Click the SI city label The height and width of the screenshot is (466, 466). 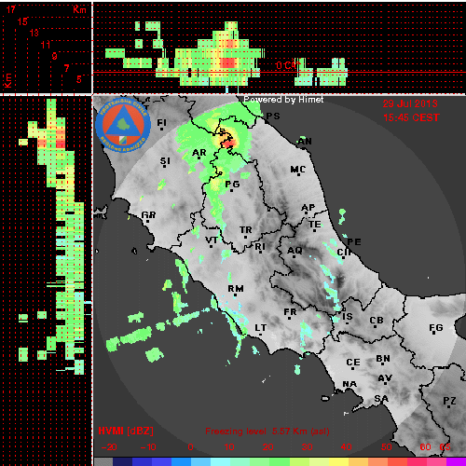click(x=165, y=161)
